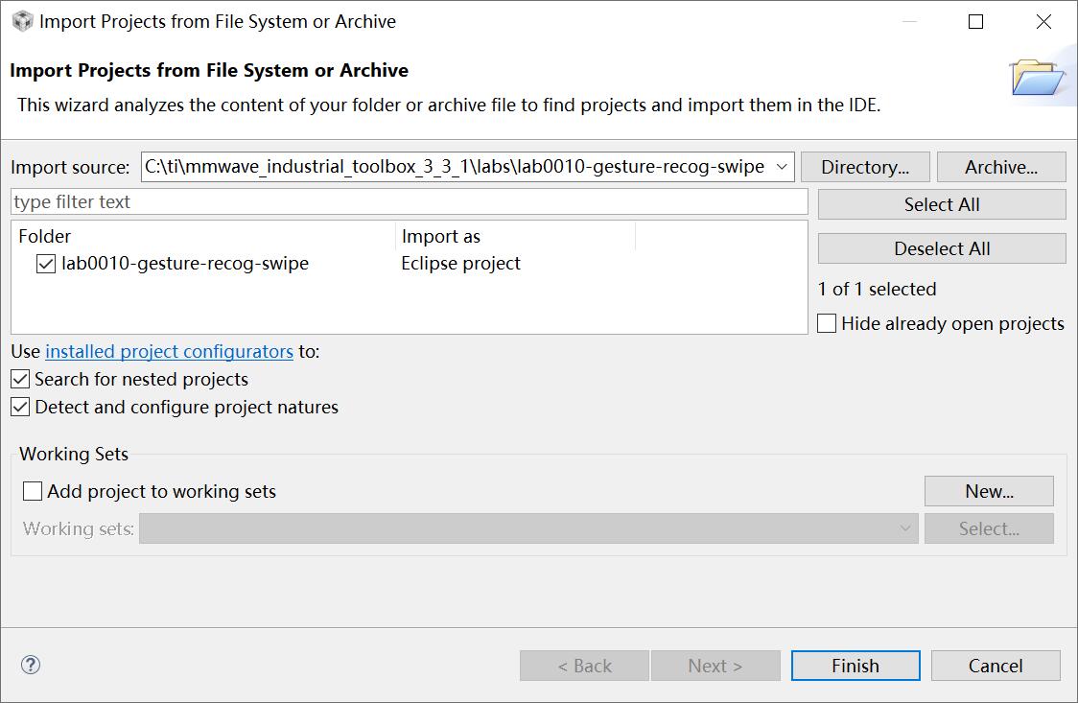Click the Folder column header

[x=45, y=236]
